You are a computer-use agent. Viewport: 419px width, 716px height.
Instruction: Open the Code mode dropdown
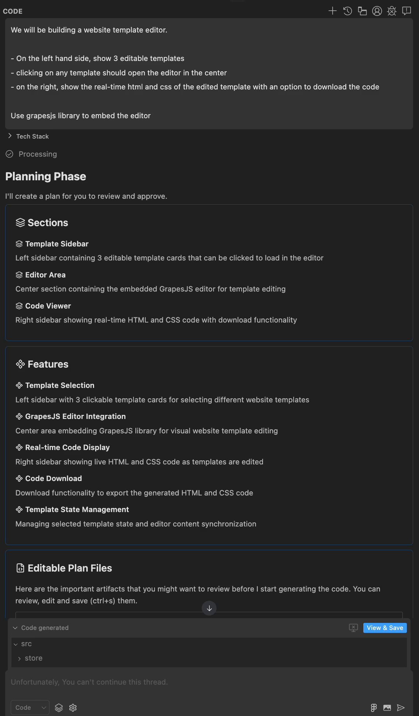(30, 708)
